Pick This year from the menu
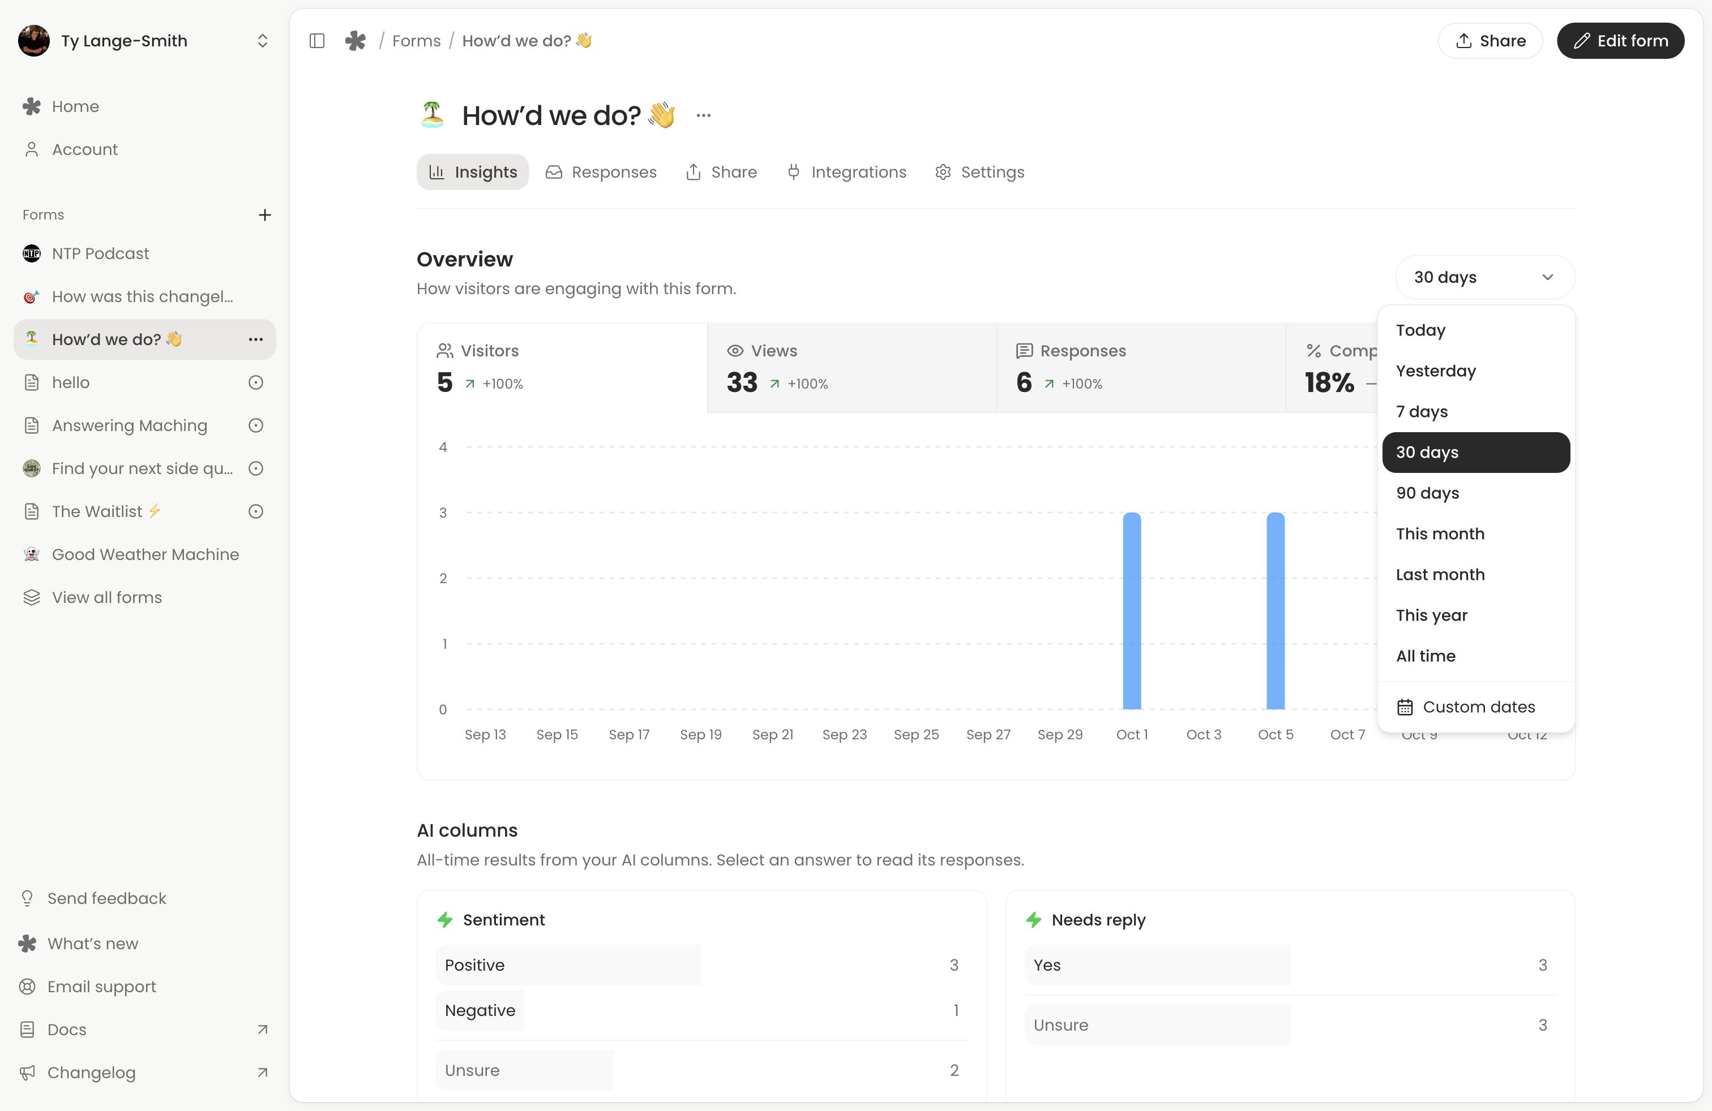The height and width of the screenshot is (1111, 1712). pos(1476,615)
